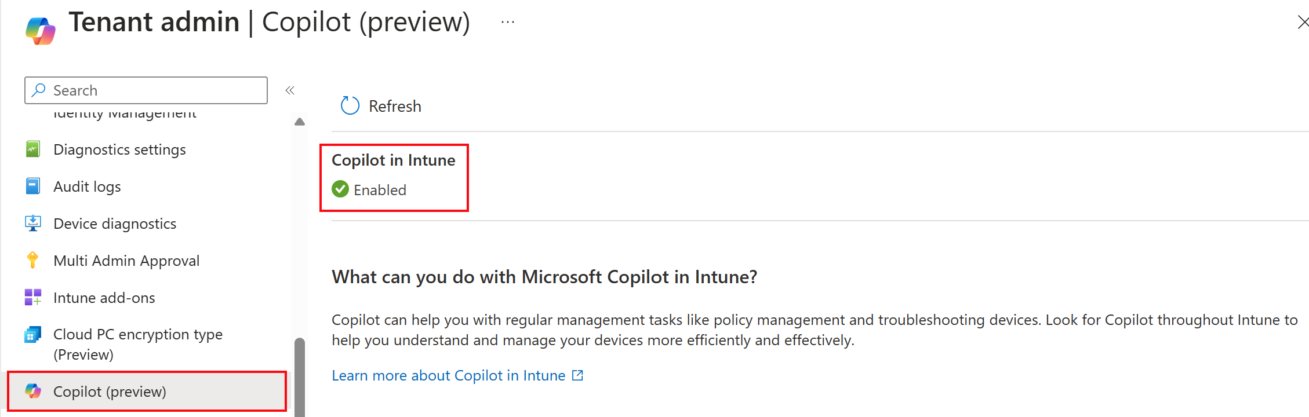This screenshot has width=1309, height=417.
Task: Select Copilot (preview) menu item
Action: coord(110,392)
